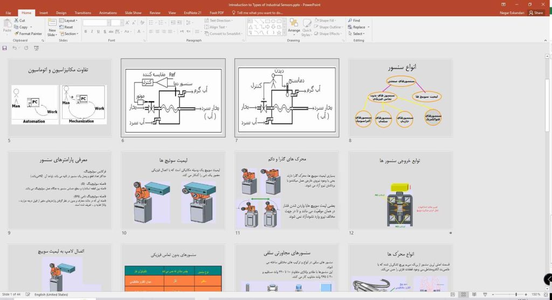Open the Review tab
Screen dimensions: 552x300
(155, 13)
